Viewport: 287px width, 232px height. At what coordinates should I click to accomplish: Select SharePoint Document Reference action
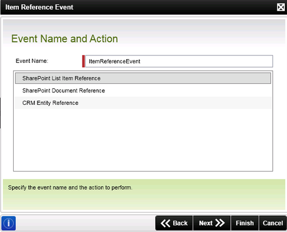tap(143, 91)
